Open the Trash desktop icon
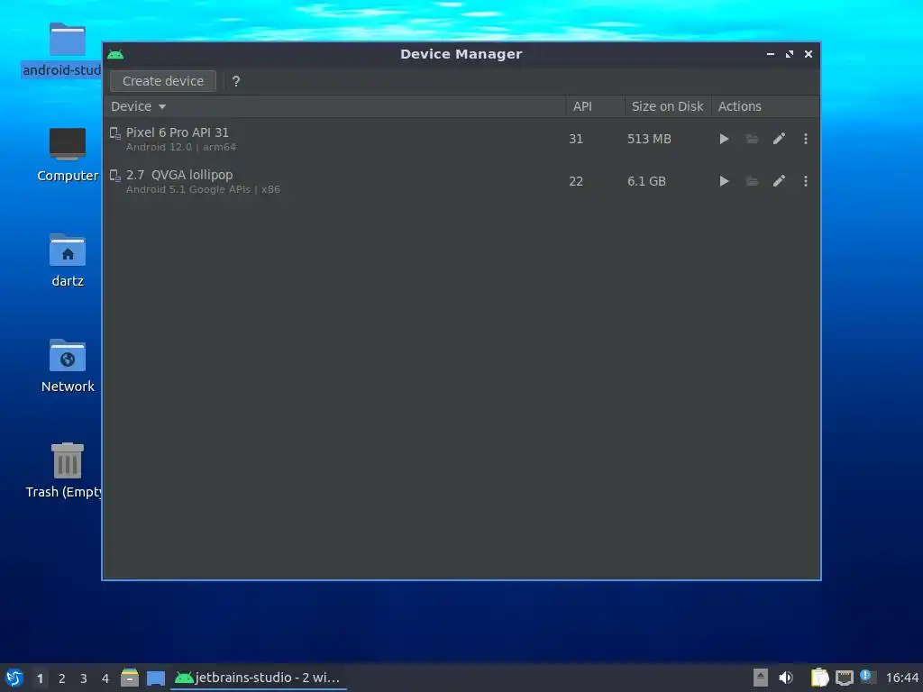 (x=67, y=460)
